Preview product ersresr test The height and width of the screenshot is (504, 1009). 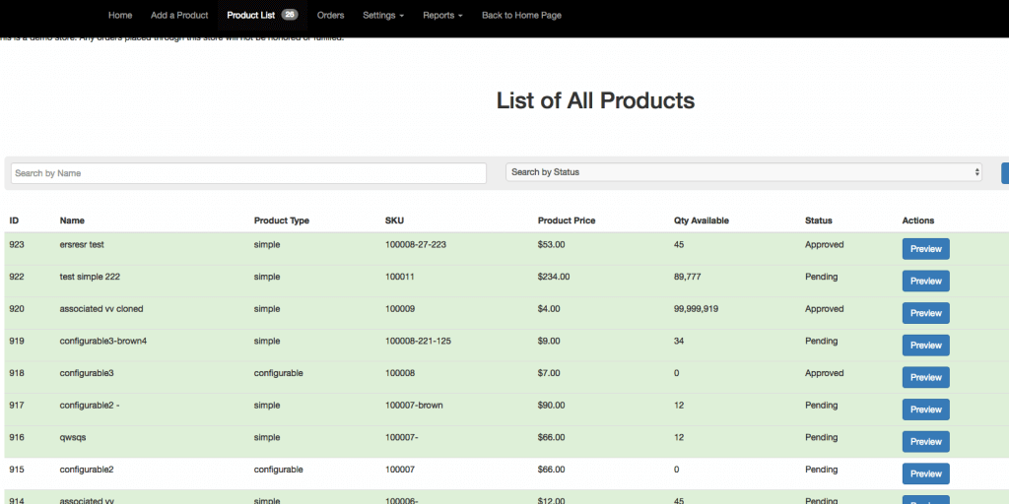[925, 249]
